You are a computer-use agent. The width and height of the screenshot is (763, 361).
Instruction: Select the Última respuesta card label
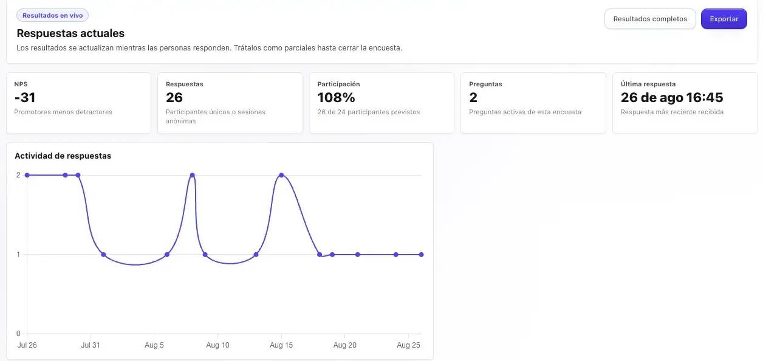click(x=648, y=84)
